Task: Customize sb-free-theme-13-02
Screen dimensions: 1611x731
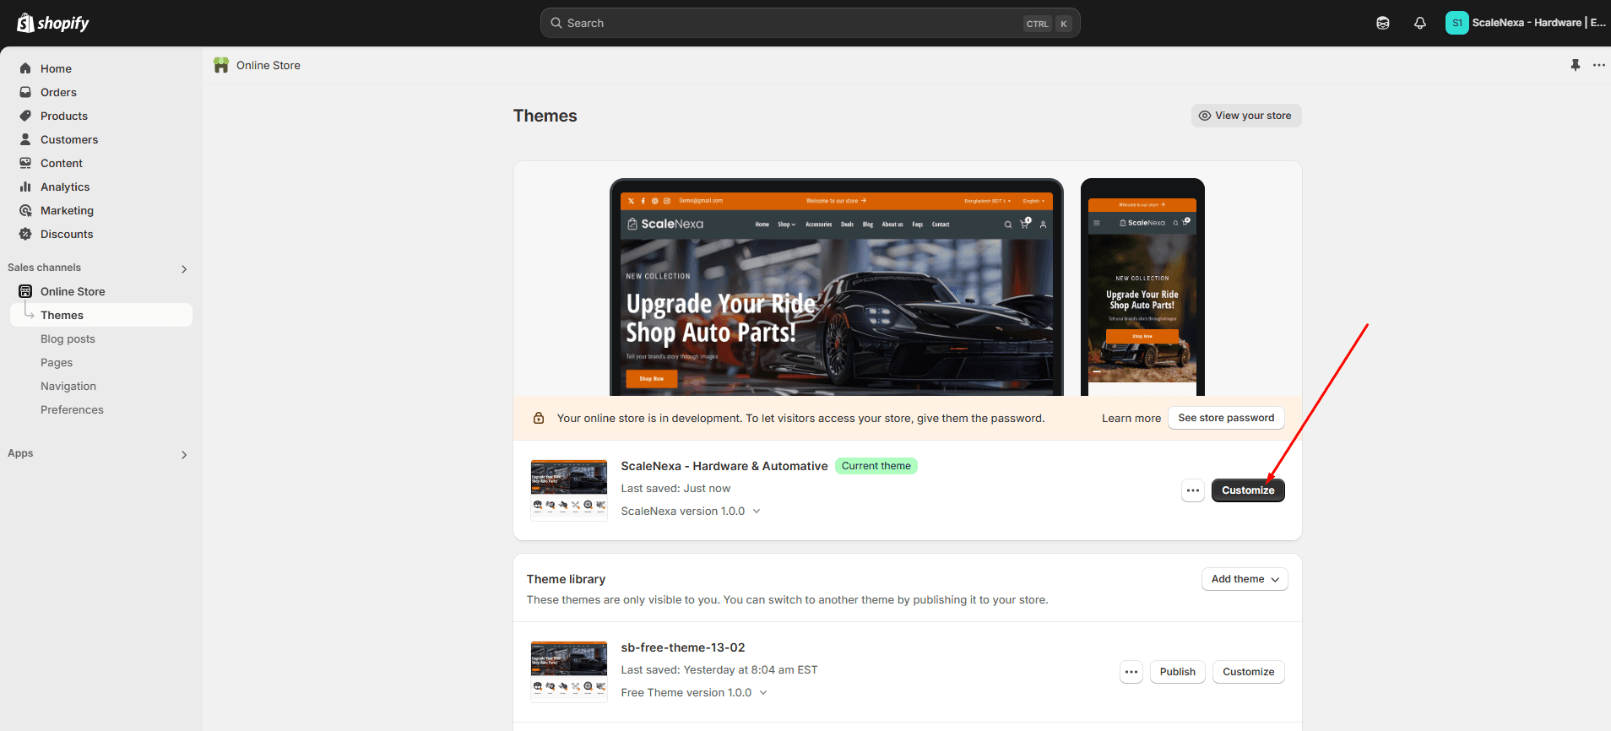Action: coord(1248,672)
